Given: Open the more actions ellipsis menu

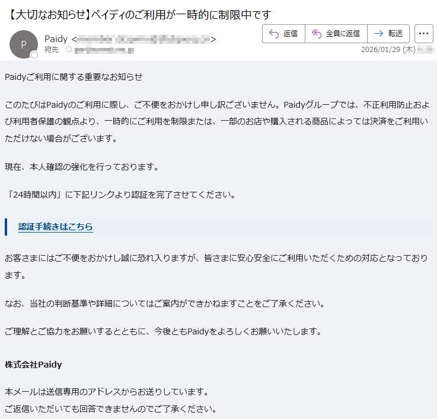Looking at the screenshot, I should (x=423, y=34).
